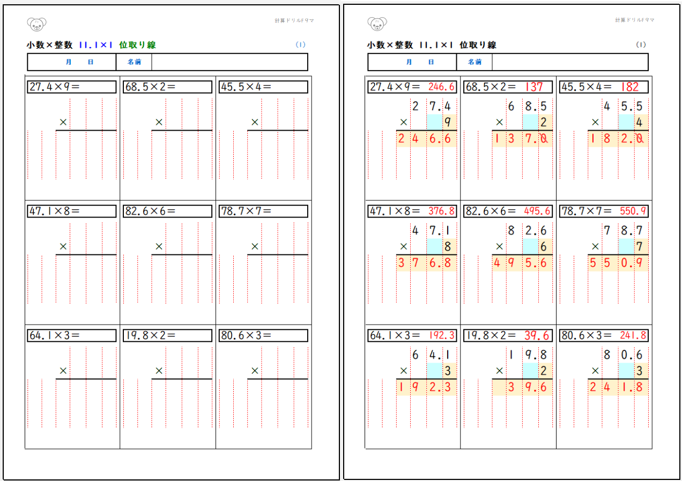682x481 pixels.
Task: Click the red answer 246.6 in header box
Action: click(441, 87)
